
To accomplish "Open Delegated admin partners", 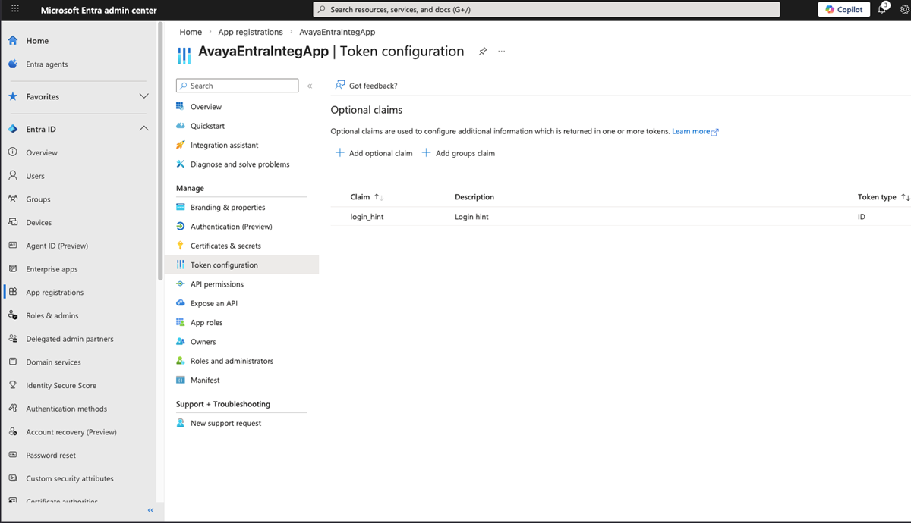I will click(x=69, y=339).
